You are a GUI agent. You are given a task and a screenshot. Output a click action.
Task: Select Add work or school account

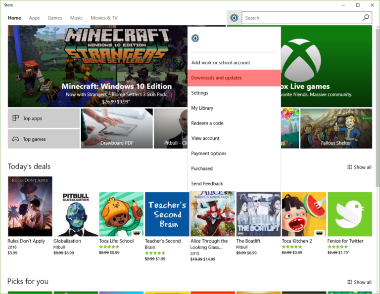point(234,63)
